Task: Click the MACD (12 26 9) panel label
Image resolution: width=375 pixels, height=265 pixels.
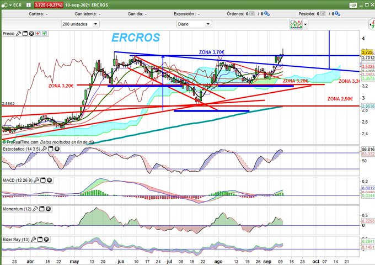Action: click(18, 180)
